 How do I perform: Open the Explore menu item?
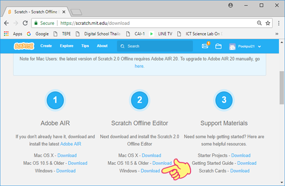(67, 46)
